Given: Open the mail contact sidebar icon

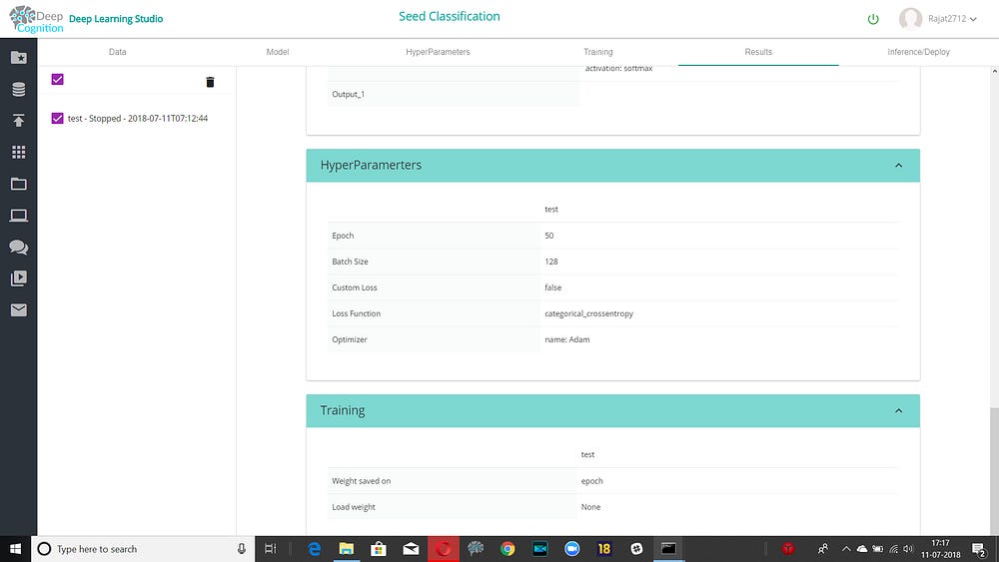Looking at the screenshot, I should (x=18, y=310).
